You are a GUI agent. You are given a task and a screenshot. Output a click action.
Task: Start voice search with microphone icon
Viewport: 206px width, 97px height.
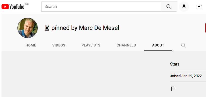coord(184,7)
